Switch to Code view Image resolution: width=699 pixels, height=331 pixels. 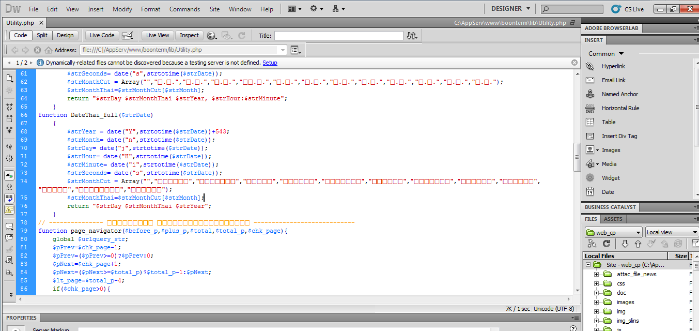[21, 35]
